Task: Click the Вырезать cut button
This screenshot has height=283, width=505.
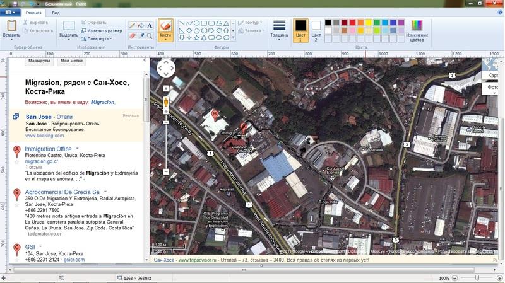Action: click(35, 23)
